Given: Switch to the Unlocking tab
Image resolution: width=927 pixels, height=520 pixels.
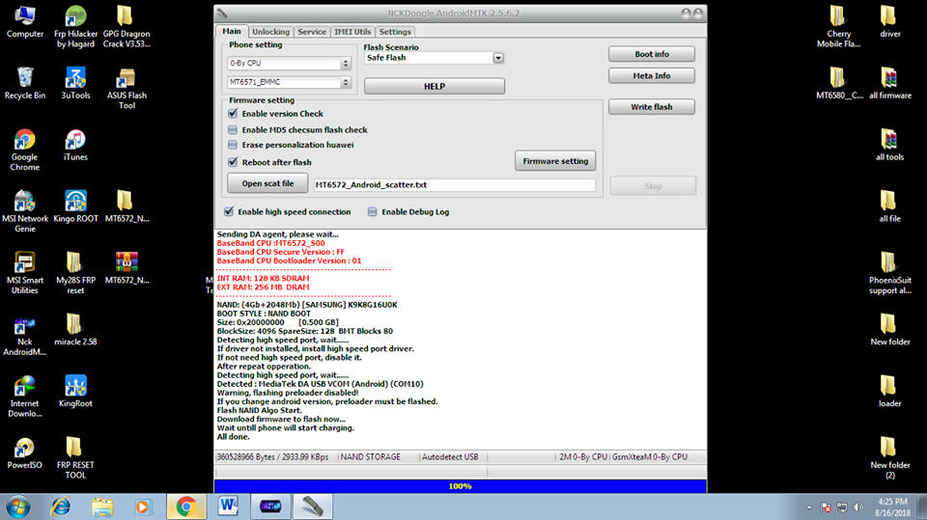Looking at the screenshot, I should (270, 32).
